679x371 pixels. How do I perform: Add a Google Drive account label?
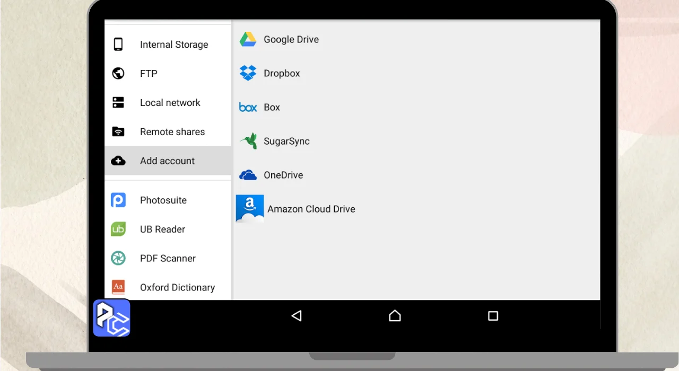(x=291, y=39)
